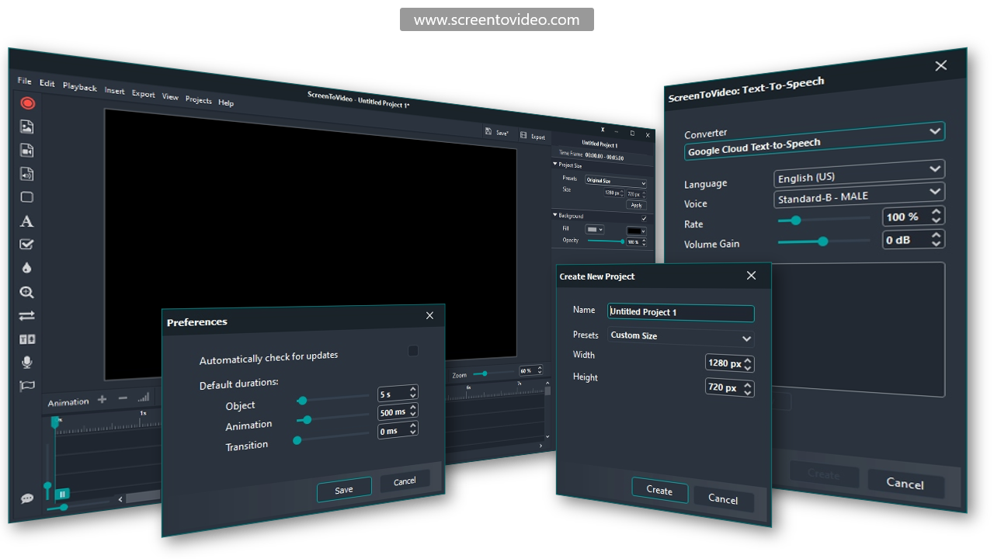
Task: Open the Help menu
Action: (x=226, y=102)
